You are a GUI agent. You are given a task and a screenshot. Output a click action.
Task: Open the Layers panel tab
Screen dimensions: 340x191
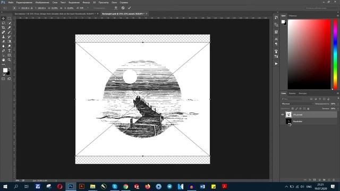click(x=284, y=93)
